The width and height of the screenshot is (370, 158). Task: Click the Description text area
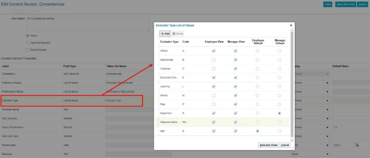[x=88, y=23]
